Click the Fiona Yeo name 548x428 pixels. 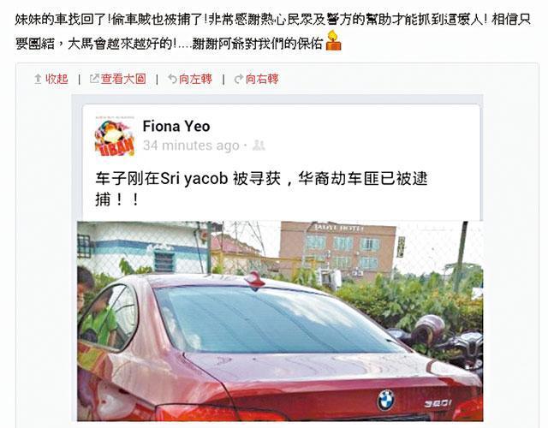[176, 126]
